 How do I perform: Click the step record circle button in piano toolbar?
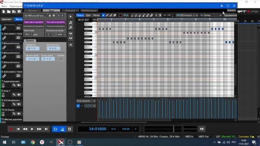coord(121,15)
